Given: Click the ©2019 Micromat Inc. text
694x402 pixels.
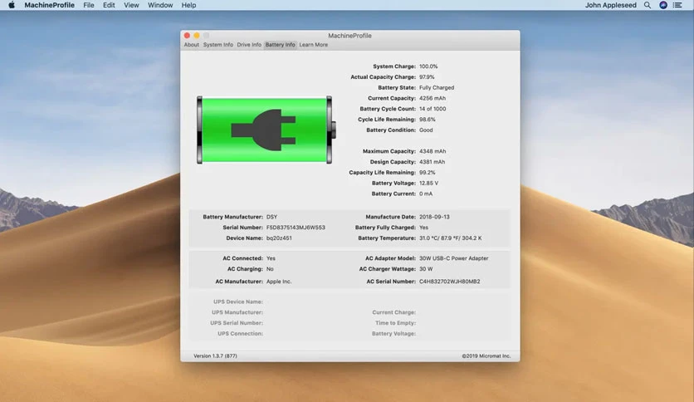Looking at the screenshot, I should (x=486, y=356).
